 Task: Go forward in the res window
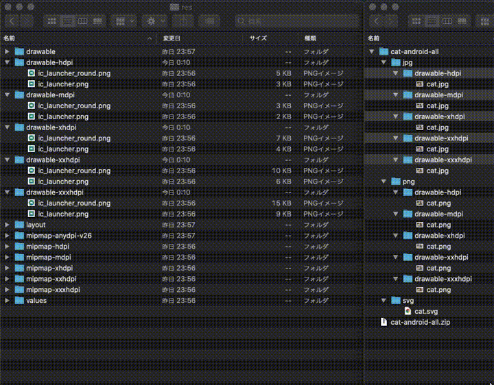[27, 21]
